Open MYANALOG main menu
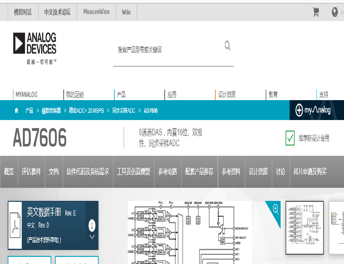 click(26, 95)
